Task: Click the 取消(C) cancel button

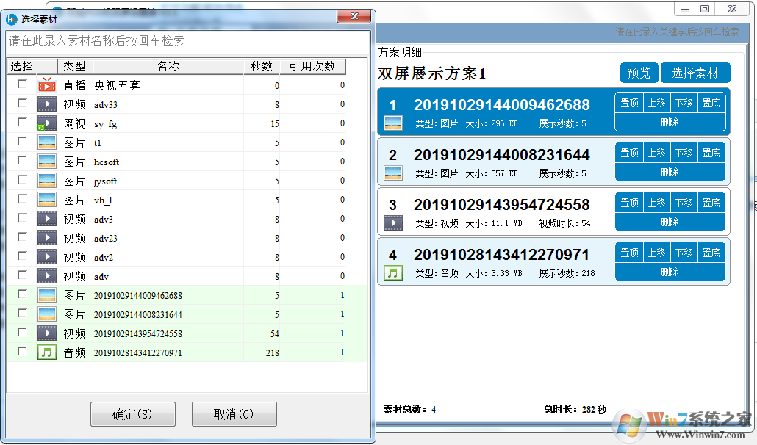Action: click(234, 413)
